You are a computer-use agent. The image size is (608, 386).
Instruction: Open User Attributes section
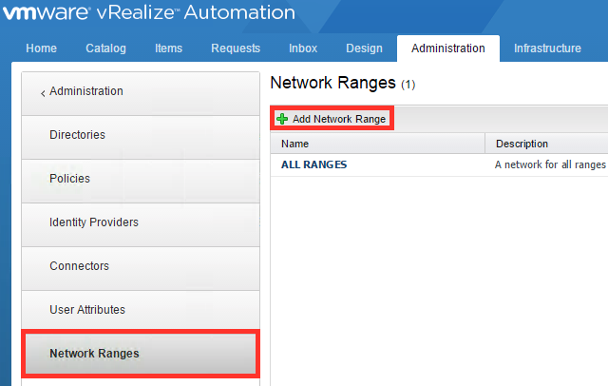141,310
